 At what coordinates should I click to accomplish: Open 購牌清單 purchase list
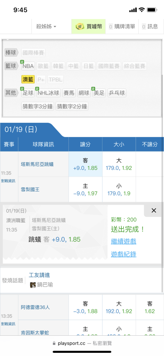(122, 27)
